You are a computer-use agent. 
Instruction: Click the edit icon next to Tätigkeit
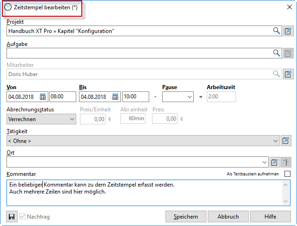(287, 140)
